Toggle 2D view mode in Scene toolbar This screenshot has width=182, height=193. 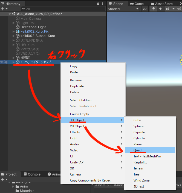pos(145,9)
